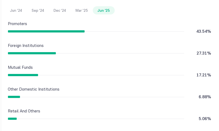Screen dimensions: 219x131
Task: Click the Promoters green progress bar
Action: (x=46, y=31)
